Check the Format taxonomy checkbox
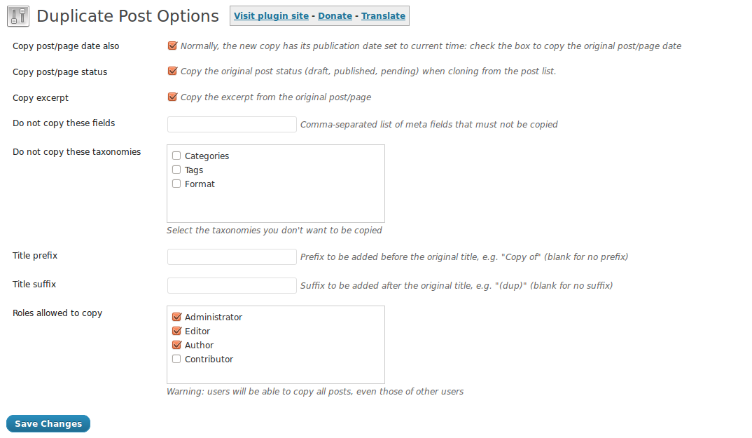The image size is (752, 438). coord(176,184)
